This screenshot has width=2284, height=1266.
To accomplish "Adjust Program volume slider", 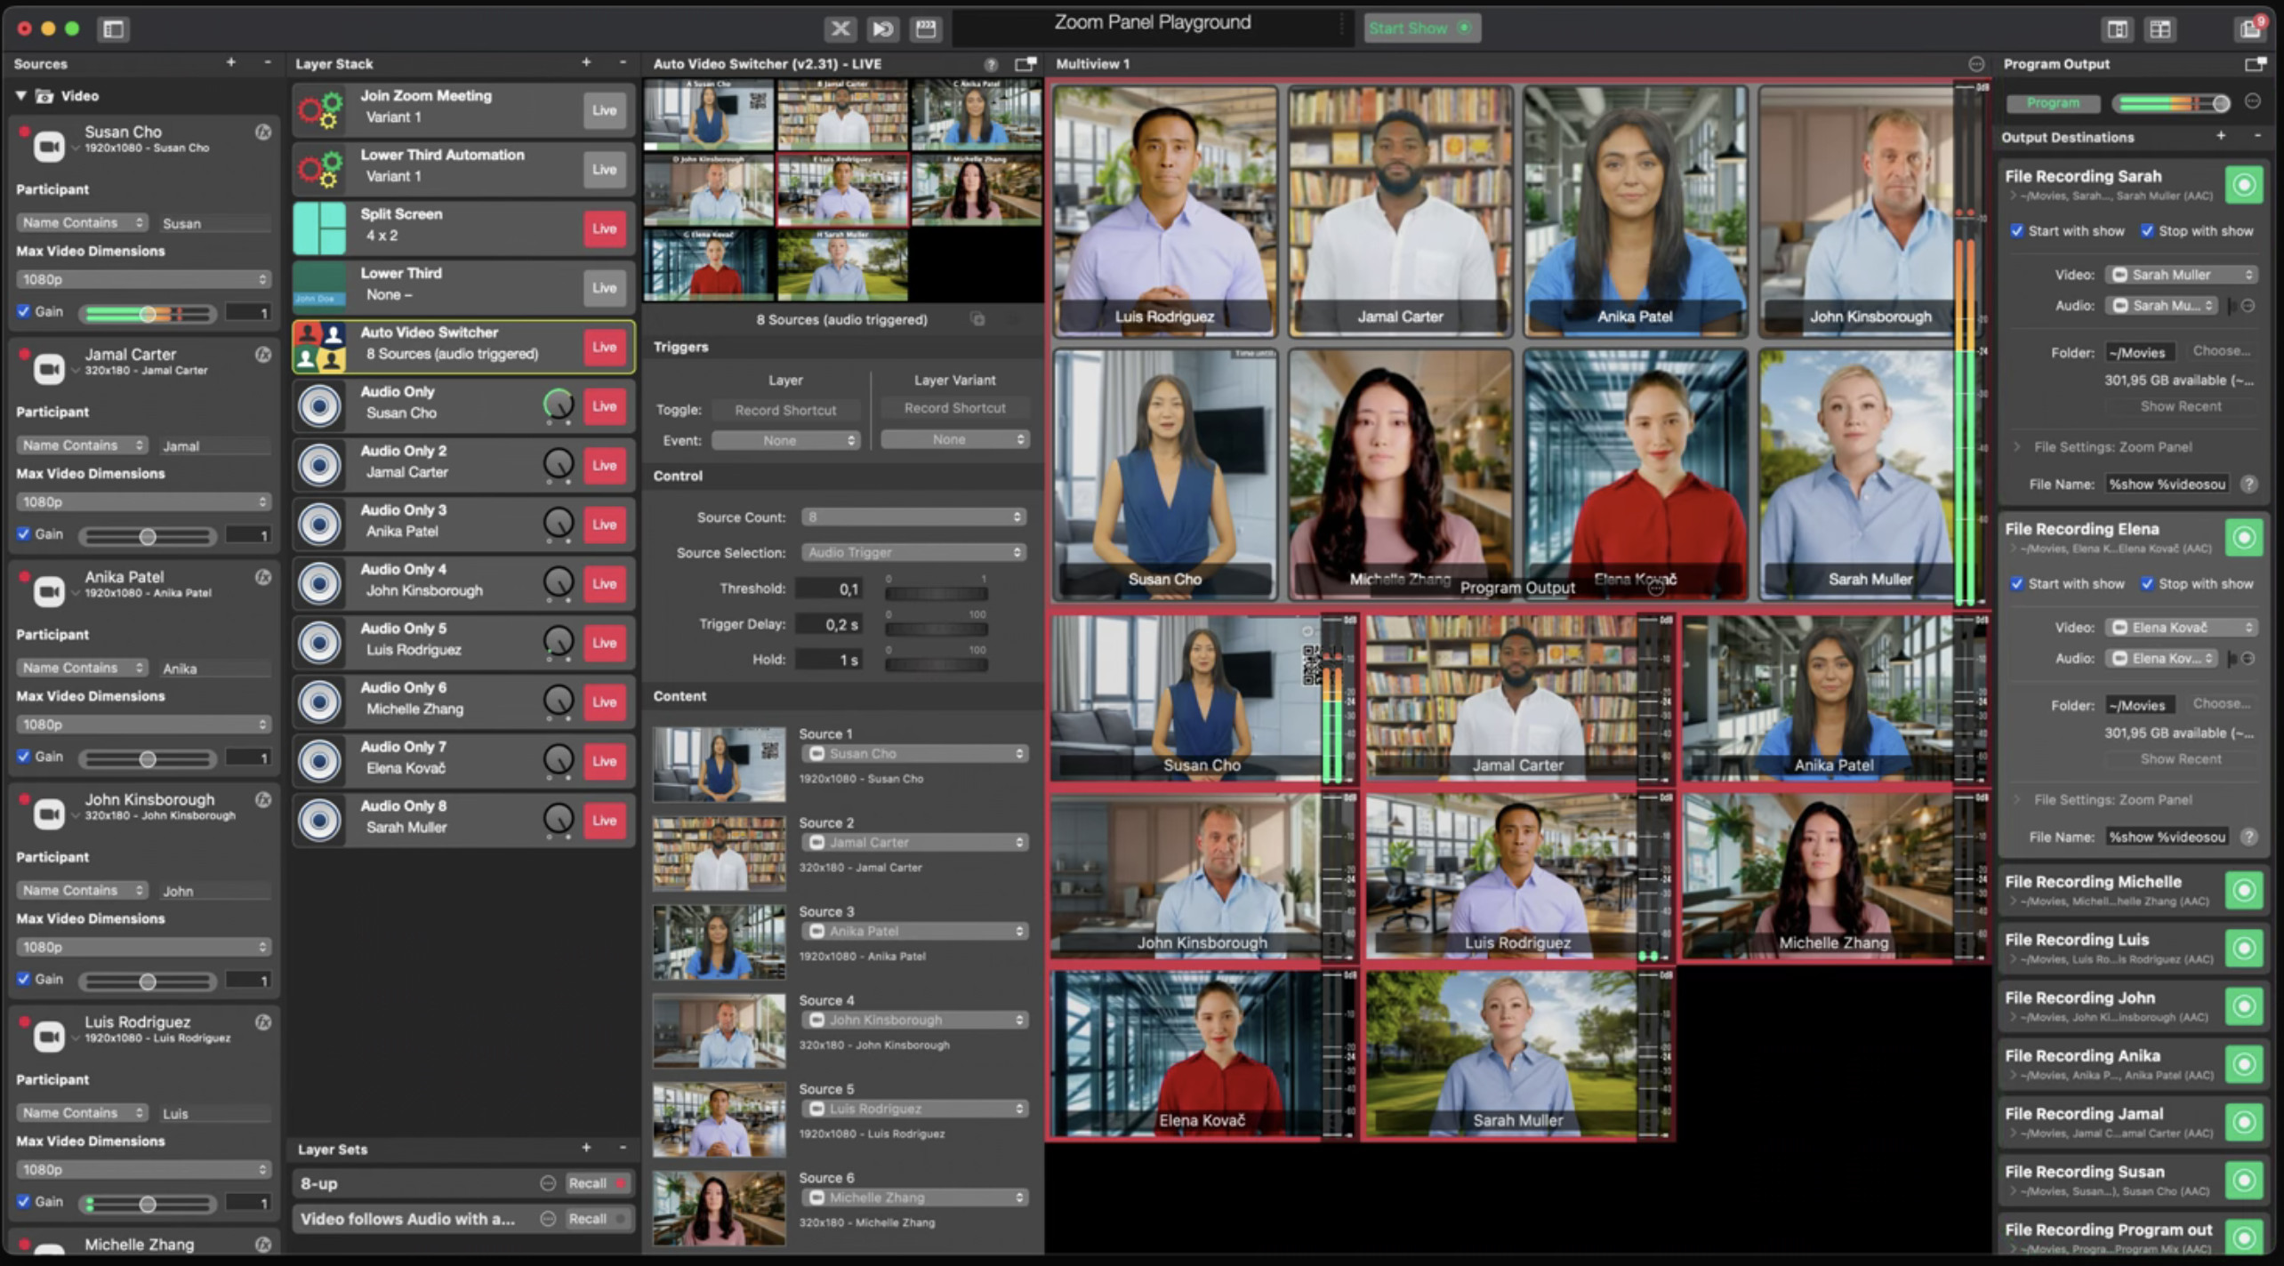I will pyautogui.click(x=2170, y=103).
